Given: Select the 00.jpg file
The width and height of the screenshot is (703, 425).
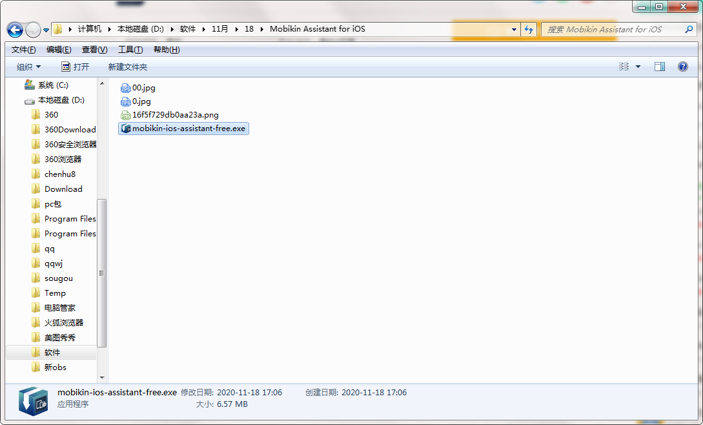Looking at the screenshot, I should coord(138,88).
